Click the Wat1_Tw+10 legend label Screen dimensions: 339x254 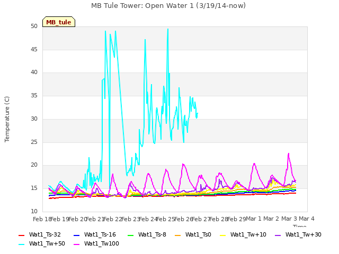248,235
